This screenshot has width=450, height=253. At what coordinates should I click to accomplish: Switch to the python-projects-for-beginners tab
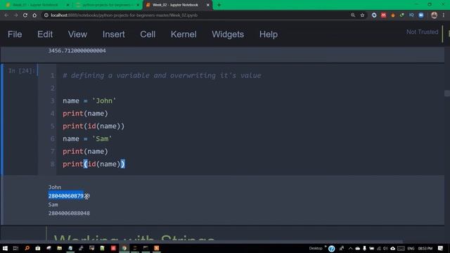(x=107, y=5)
